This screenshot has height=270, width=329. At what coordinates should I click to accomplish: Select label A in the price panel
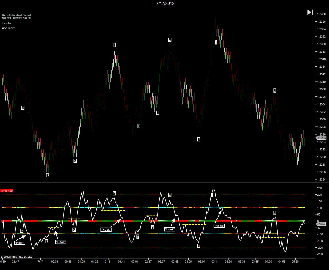pyautogui.click(x=23, y=108)
